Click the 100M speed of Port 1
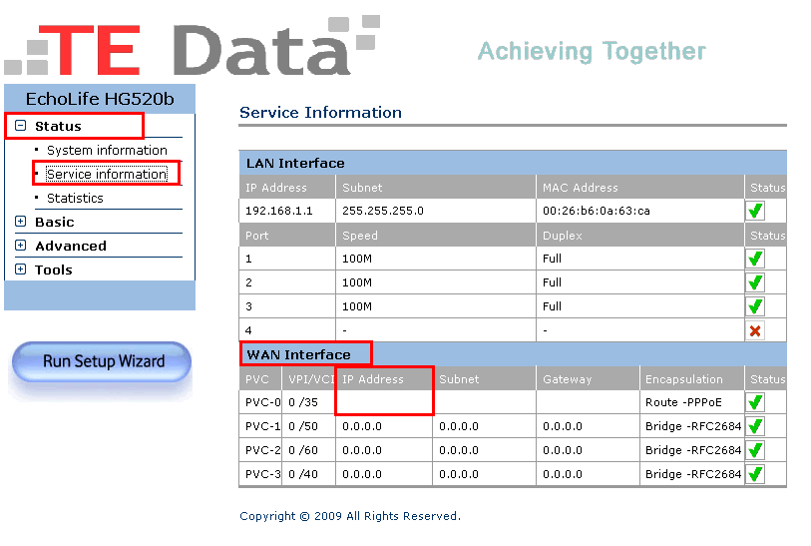Screen dimensions: 811x546 tap(357, 259)
